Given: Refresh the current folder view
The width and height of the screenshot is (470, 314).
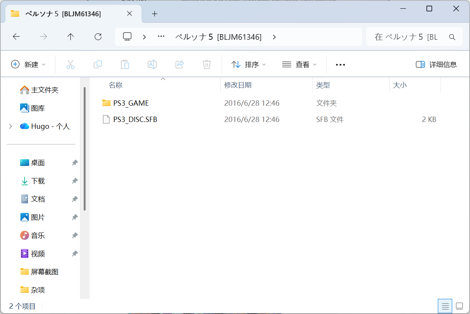Looking at the screenshot, I should [x=98, y=37].
